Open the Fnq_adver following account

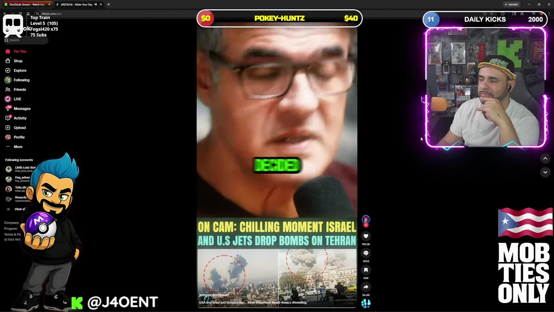click(18, 179)
